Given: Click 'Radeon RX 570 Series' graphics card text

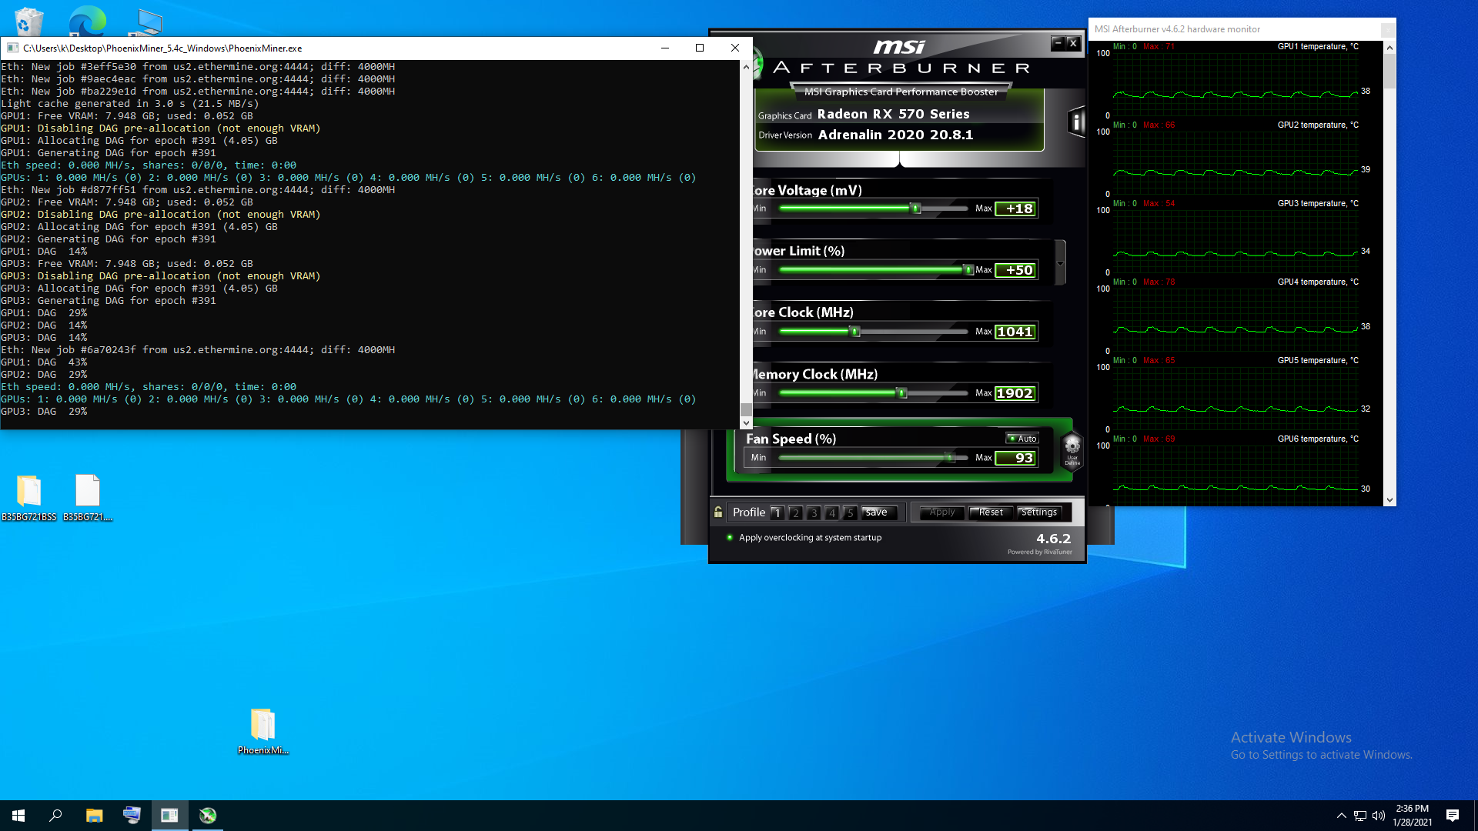Looking at the screenshot, I should 893,114.
